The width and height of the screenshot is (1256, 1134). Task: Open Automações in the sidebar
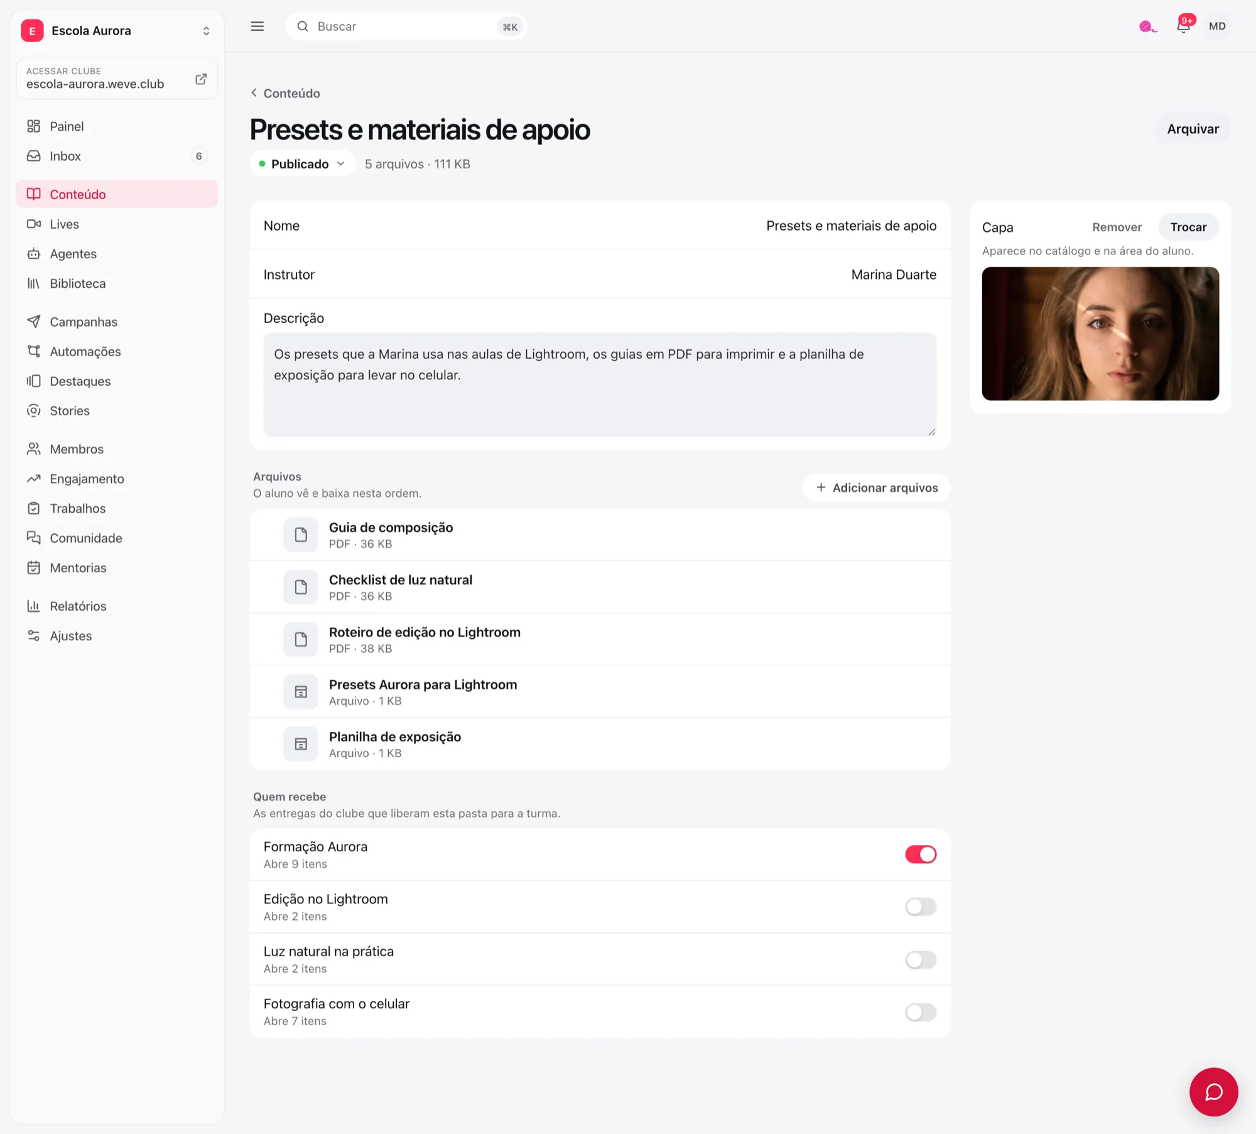pos(117,351)
